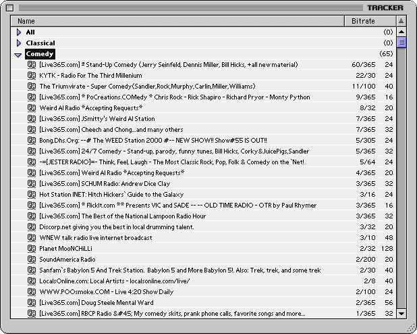
Task: Click icon for FlickIt.com VIC and SADE
Action: click(x=32, y=206)
